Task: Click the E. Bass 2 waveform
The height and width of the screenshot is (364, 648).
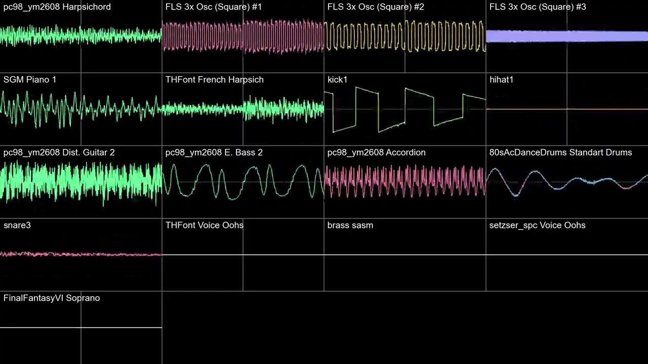Action: click(x=243, y=181)
